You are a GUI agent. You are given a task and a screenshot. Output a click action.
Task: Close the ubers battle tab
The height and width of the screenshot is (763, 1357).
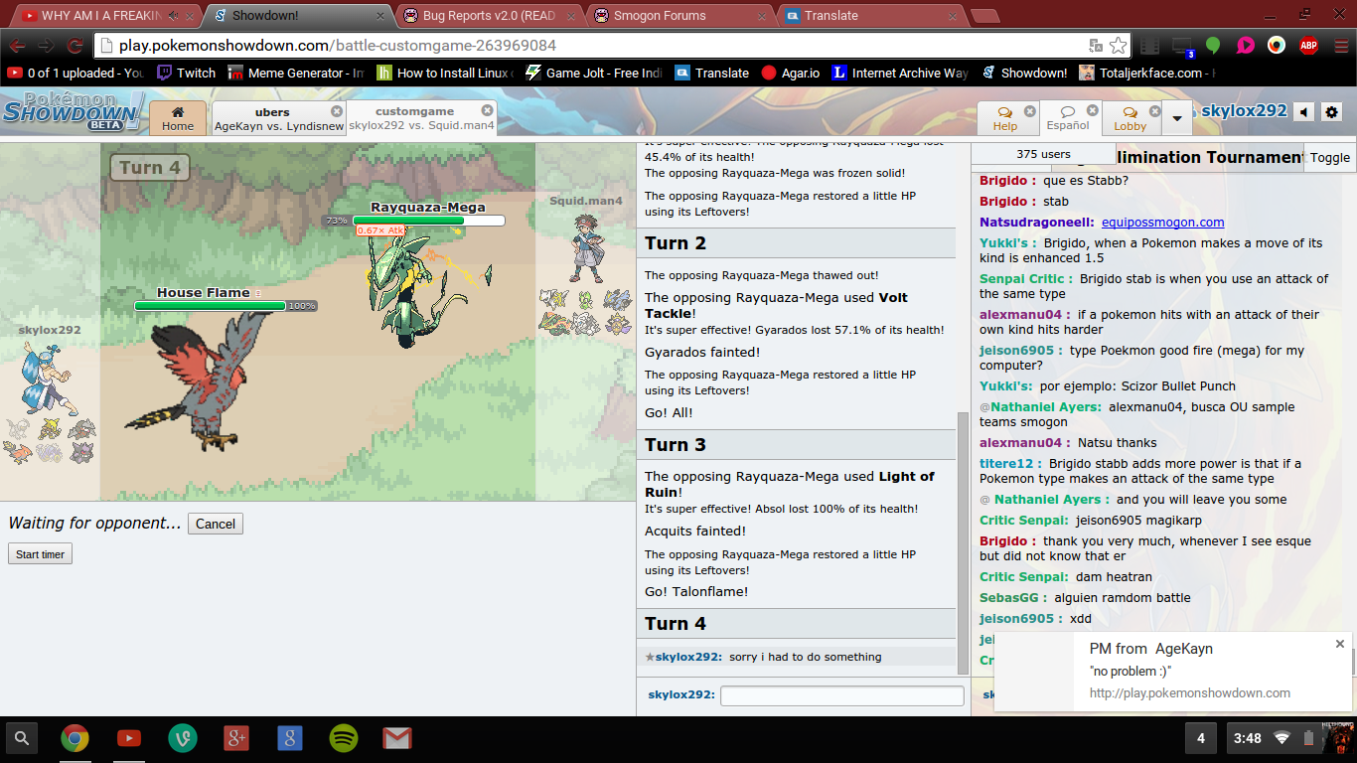coord(336,111)
